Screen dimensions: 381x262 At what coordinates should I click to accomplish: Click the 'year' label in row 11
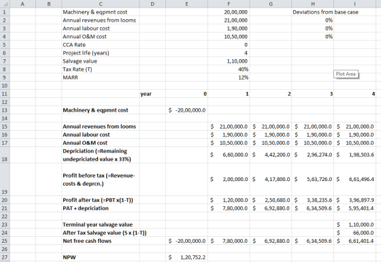pos(146,94)
